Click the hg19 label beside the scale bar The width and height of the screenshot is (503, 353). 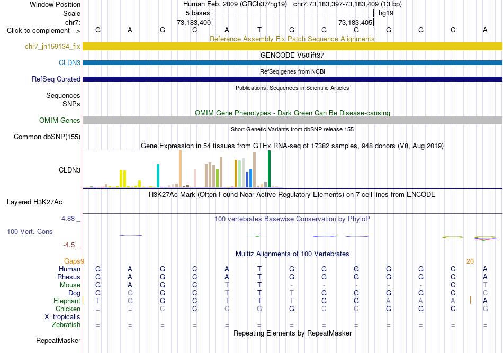point(386,13)
